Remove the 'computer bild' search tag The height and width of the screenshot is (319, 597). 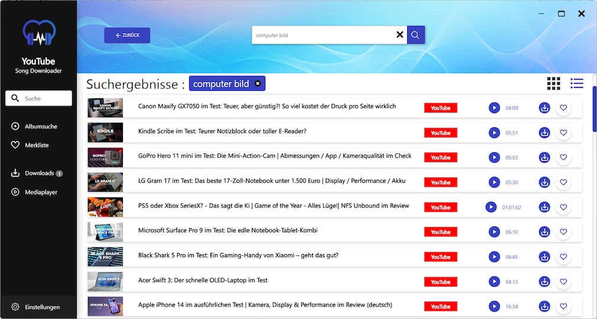258,84
